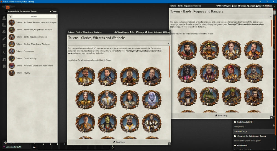Collapse the macro hotbar chevron
The height and width of the screenshot is (151, 277).
(x=112, y=148)
